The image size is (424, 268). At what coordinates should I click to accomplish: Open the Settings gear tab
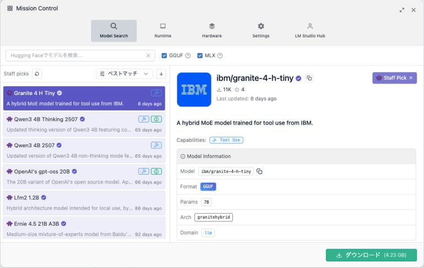pos(261,31)
